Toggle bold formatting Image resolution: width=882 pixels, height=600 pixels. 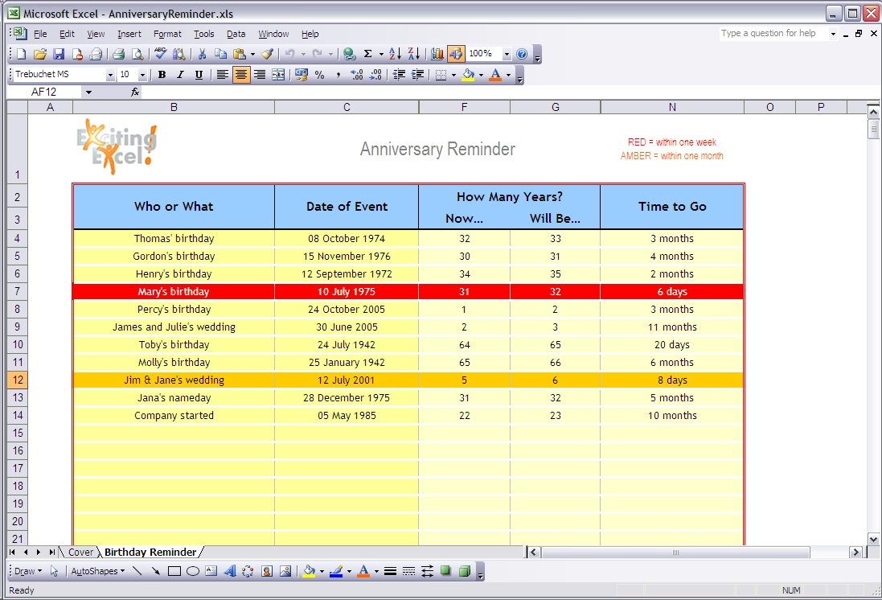(162, 74)
